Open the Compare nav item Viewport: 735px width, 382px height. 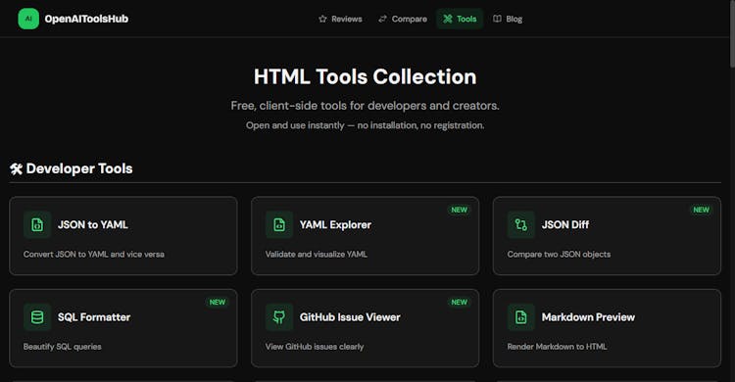pos(403,19)
